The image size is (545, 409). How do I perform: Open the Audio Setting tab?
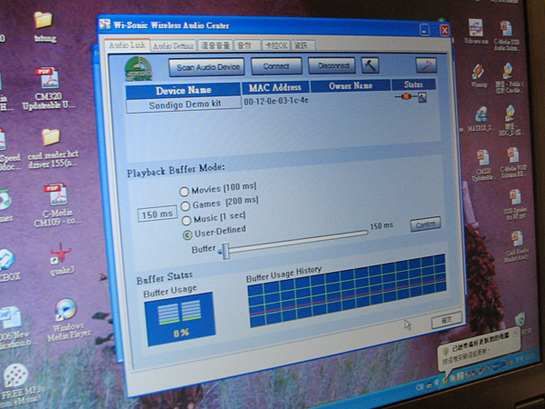pos(172,45)
